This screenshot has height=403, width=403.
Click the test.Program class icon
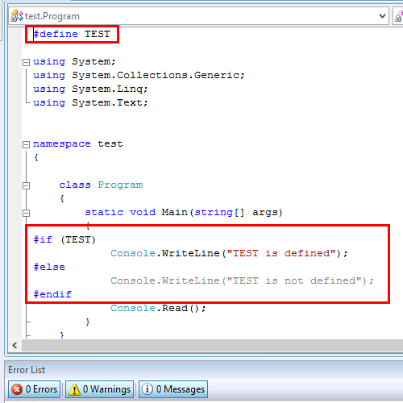17,16
